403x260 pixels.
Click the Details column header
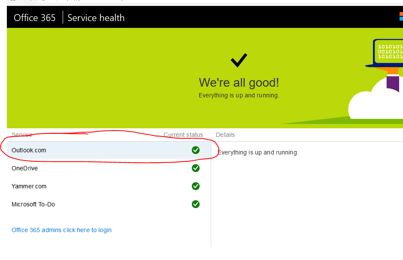click(225, 135)
